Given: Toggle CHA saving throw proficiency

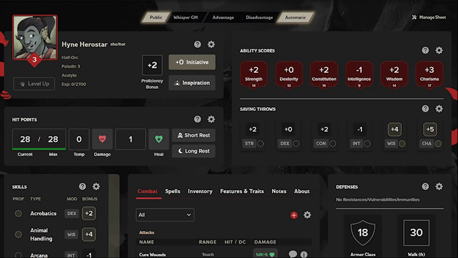Looking at the screenshot, I should pyautogui.click(x=438, y=143).
